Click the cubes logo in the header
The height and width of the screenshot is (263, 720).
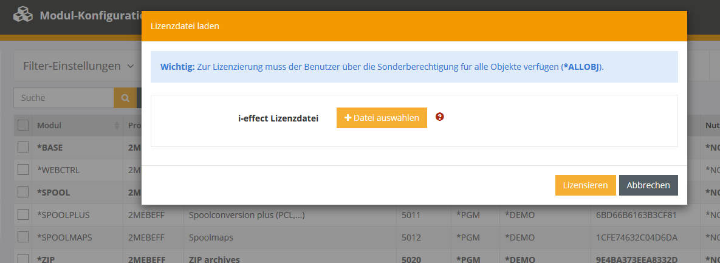coord(23,15)
